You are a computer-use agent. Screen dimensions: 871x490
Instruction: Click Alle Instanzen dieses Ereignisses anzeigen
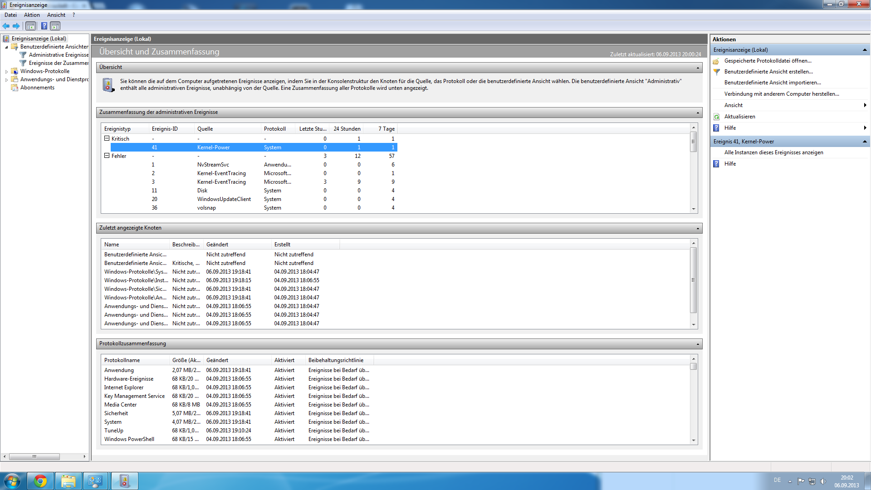coord(773,152)
